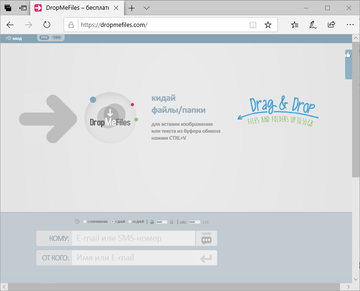Click the large gray arrow graphic

(48, 119)
